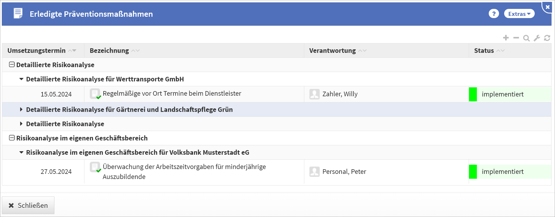The height and width of the screenshot is (217, 555).
Task: Click the plus icon to expand all
Action: coord(506,38)
